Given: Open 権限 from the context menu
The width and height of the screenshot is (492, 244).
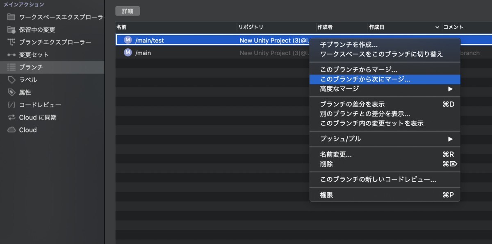Looking at the screenshot, I should point(327,195).
